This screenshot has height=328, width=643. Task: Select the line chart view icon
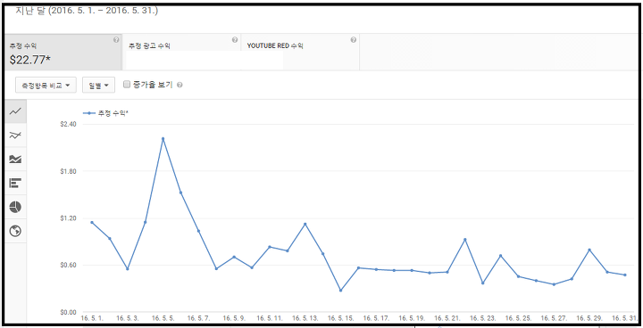point(15,111)
